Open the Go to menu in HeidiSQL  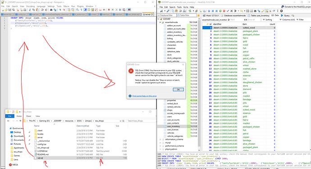point(186,7)
